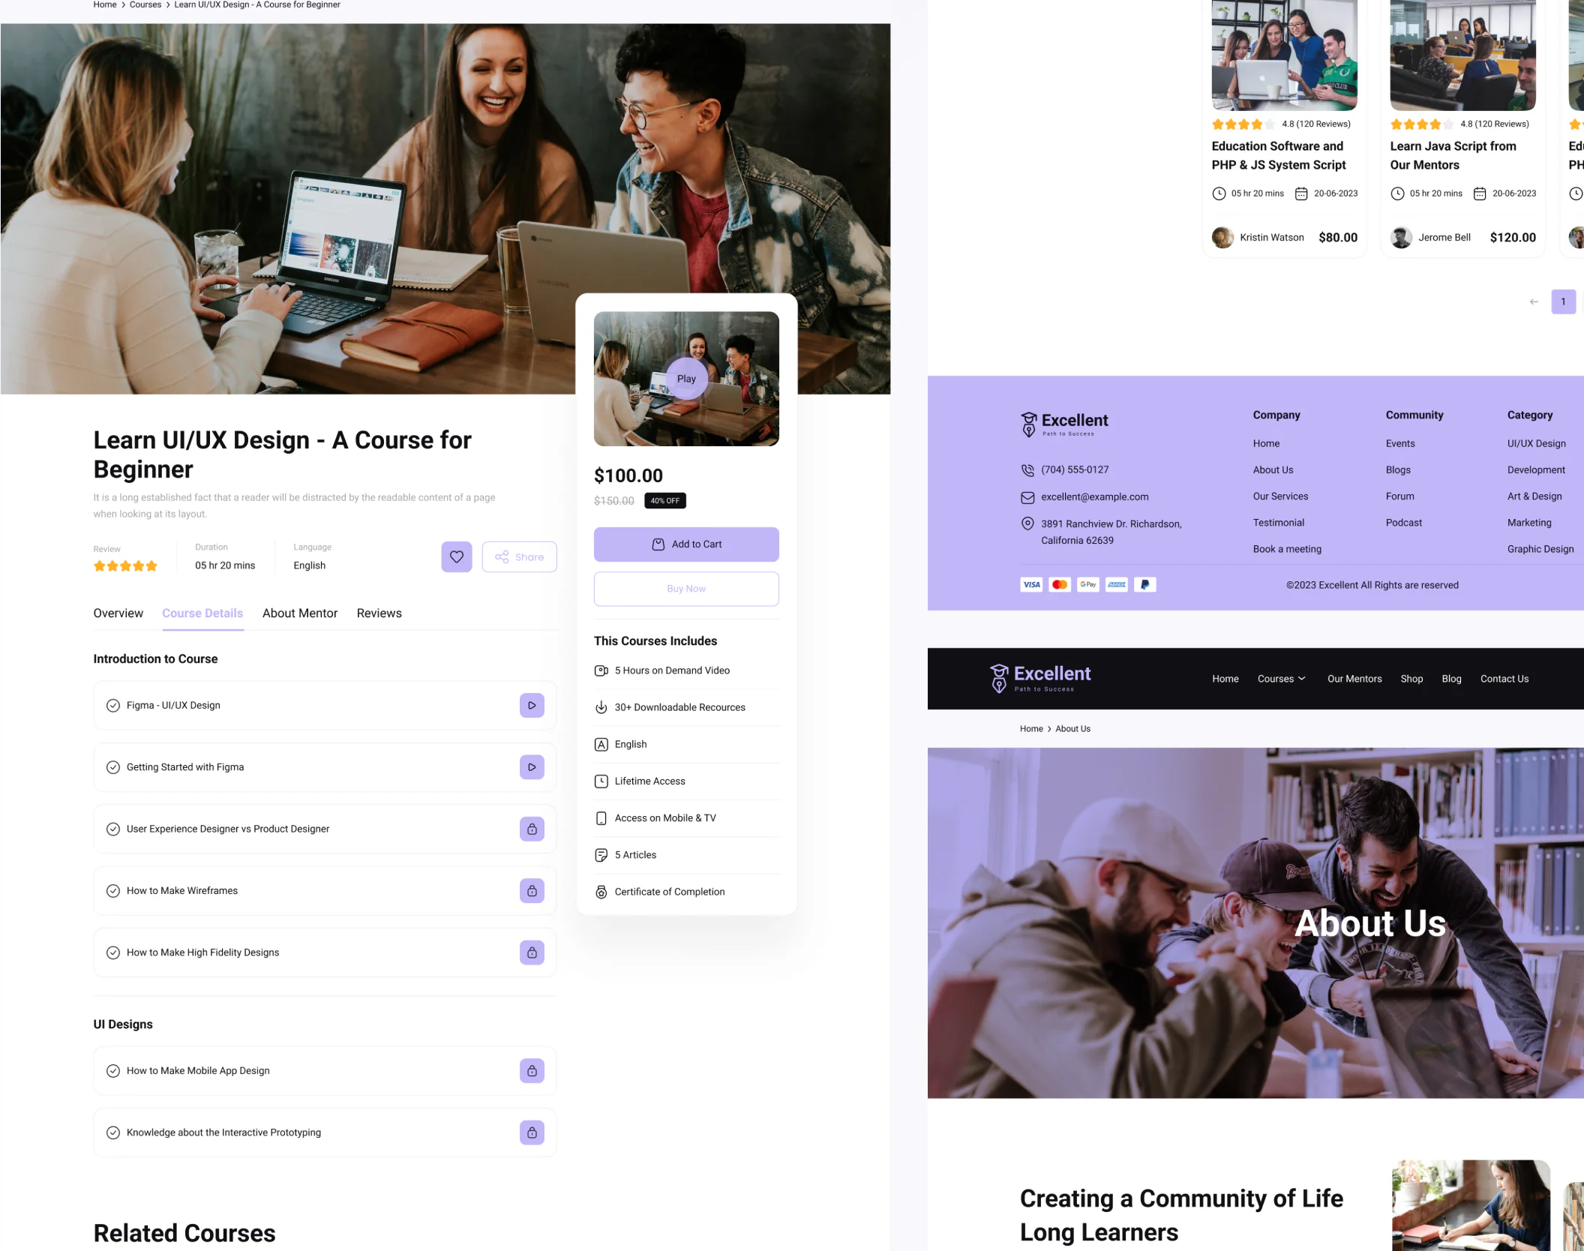
Task: Play the Figma - UI/UX Design lesson
Action: (x=532, y=705)
